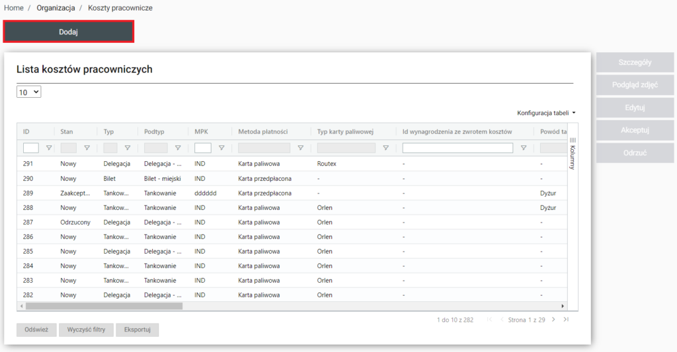Open the Podtyp column filter funnel
Image resolution: width=677 pixels, height=352 pixels.
(177, 148)
